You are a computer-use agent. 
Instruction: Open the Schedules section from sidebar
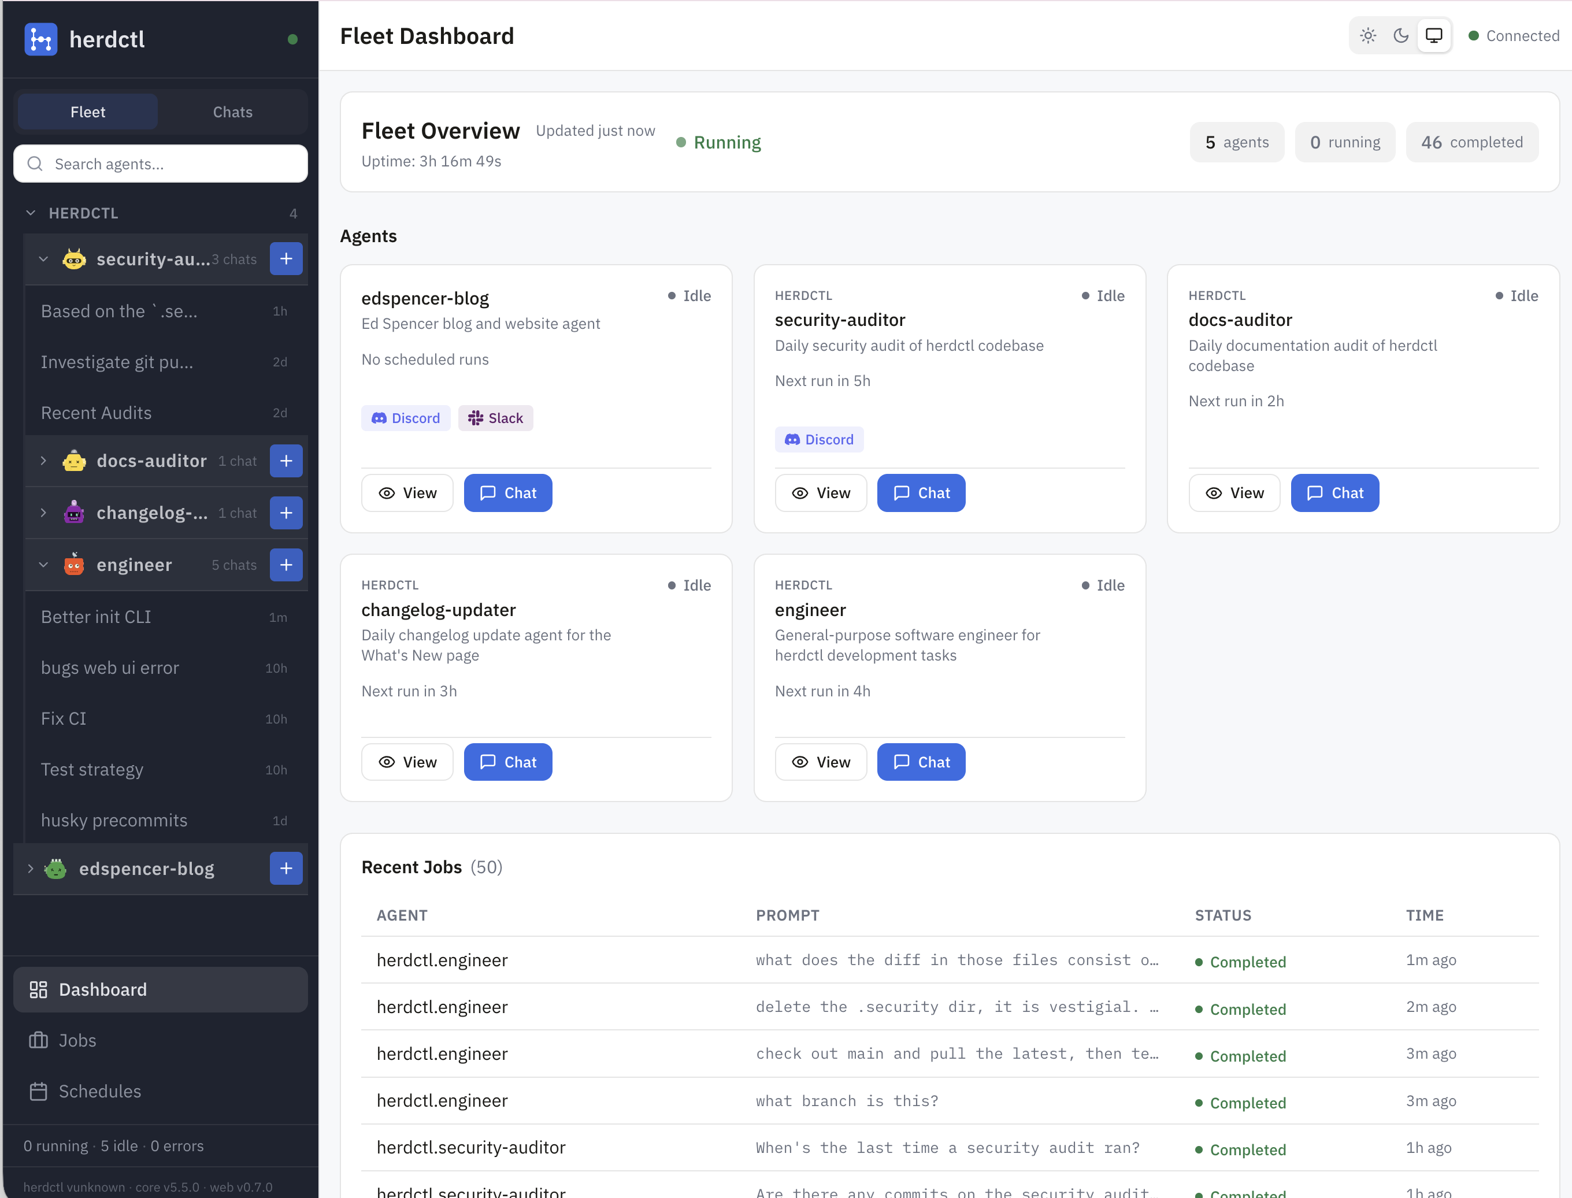tap(99, 1091)
